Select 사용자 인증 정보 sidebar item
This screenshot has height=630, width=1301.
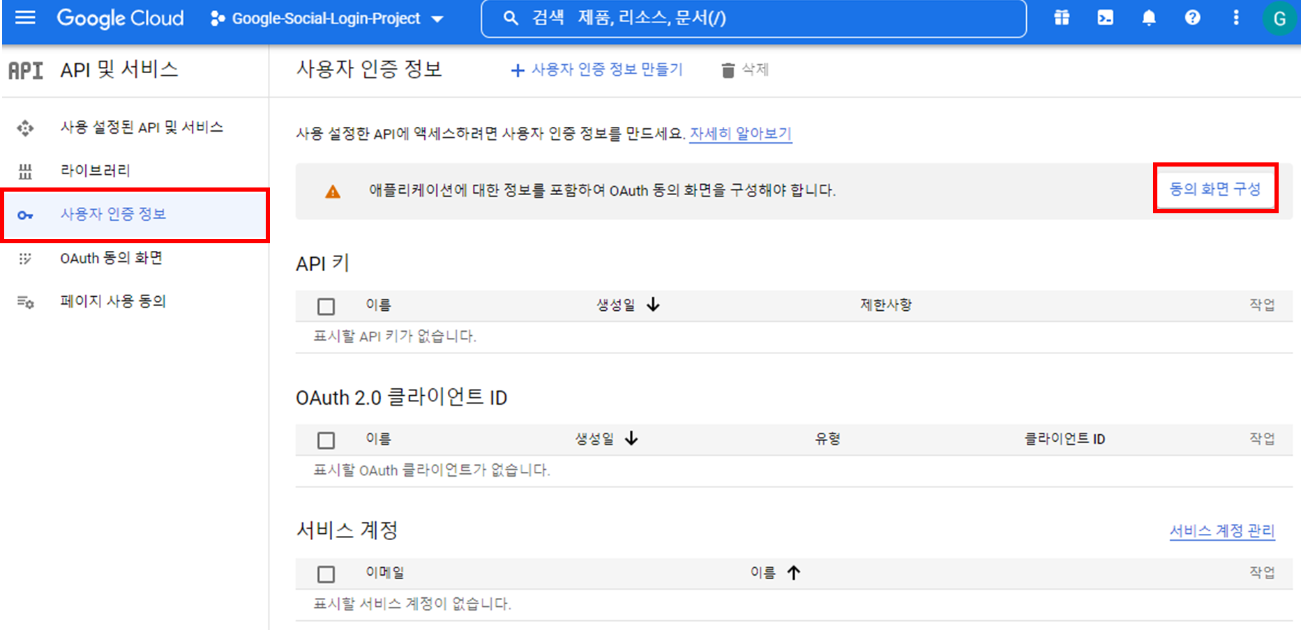click(x=135, y=215)
